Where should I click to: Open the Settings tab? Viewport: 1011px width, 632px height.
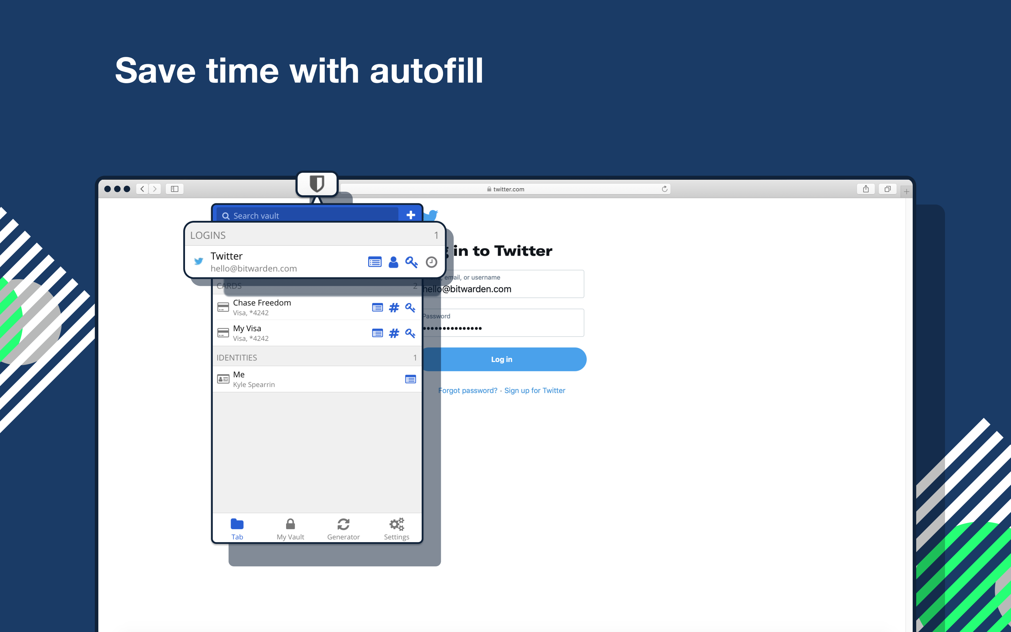coord(396,529)
